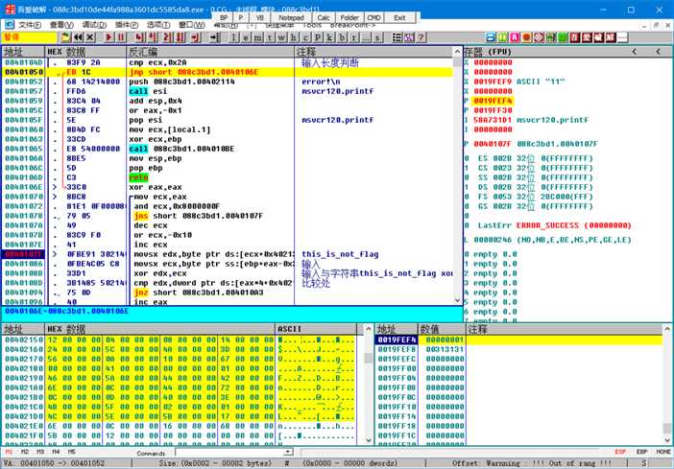Viewport: 674px width, 469px height.
Task: Open Executable modules with 'e' button
Action: click(246, 37)
